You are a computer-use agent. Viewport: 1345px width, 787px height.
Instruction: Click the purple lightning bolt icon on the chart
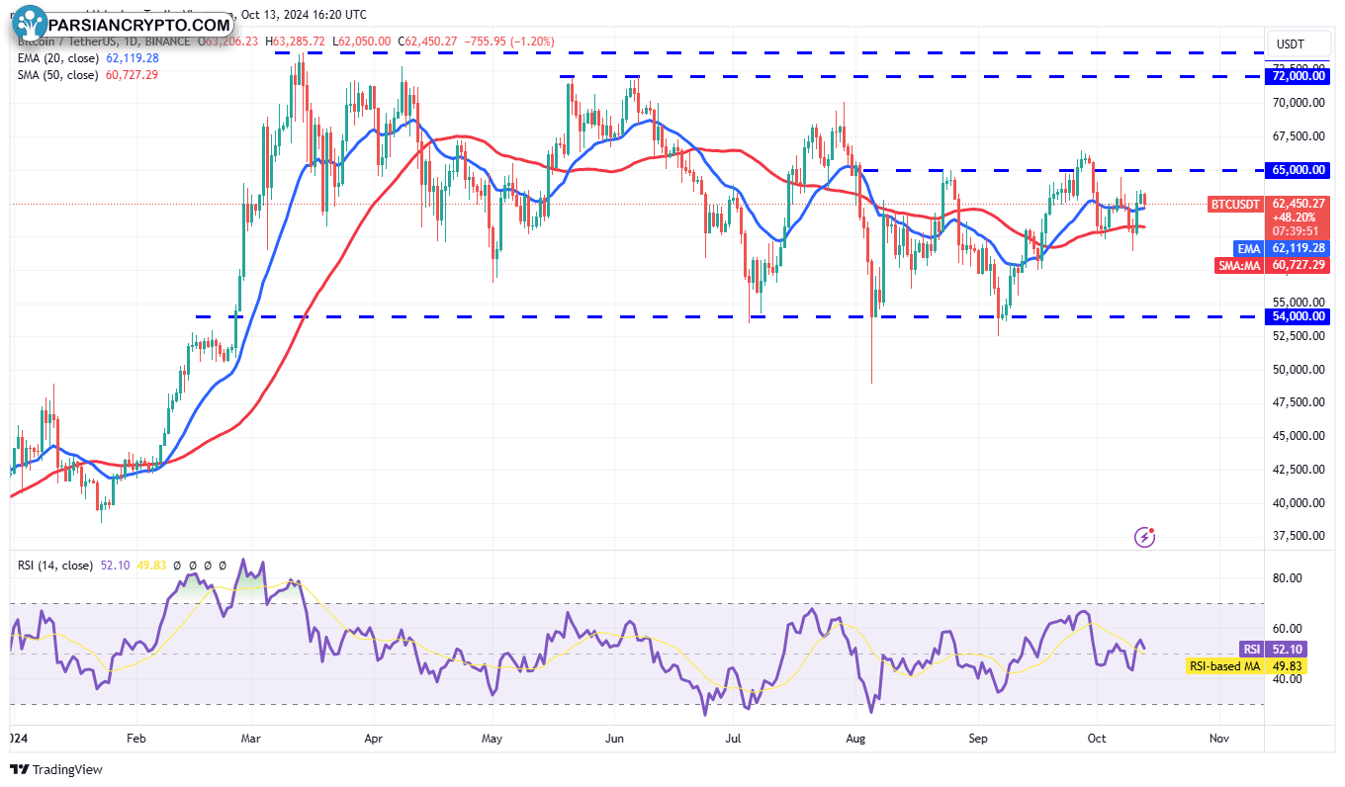coord(1145,537)
